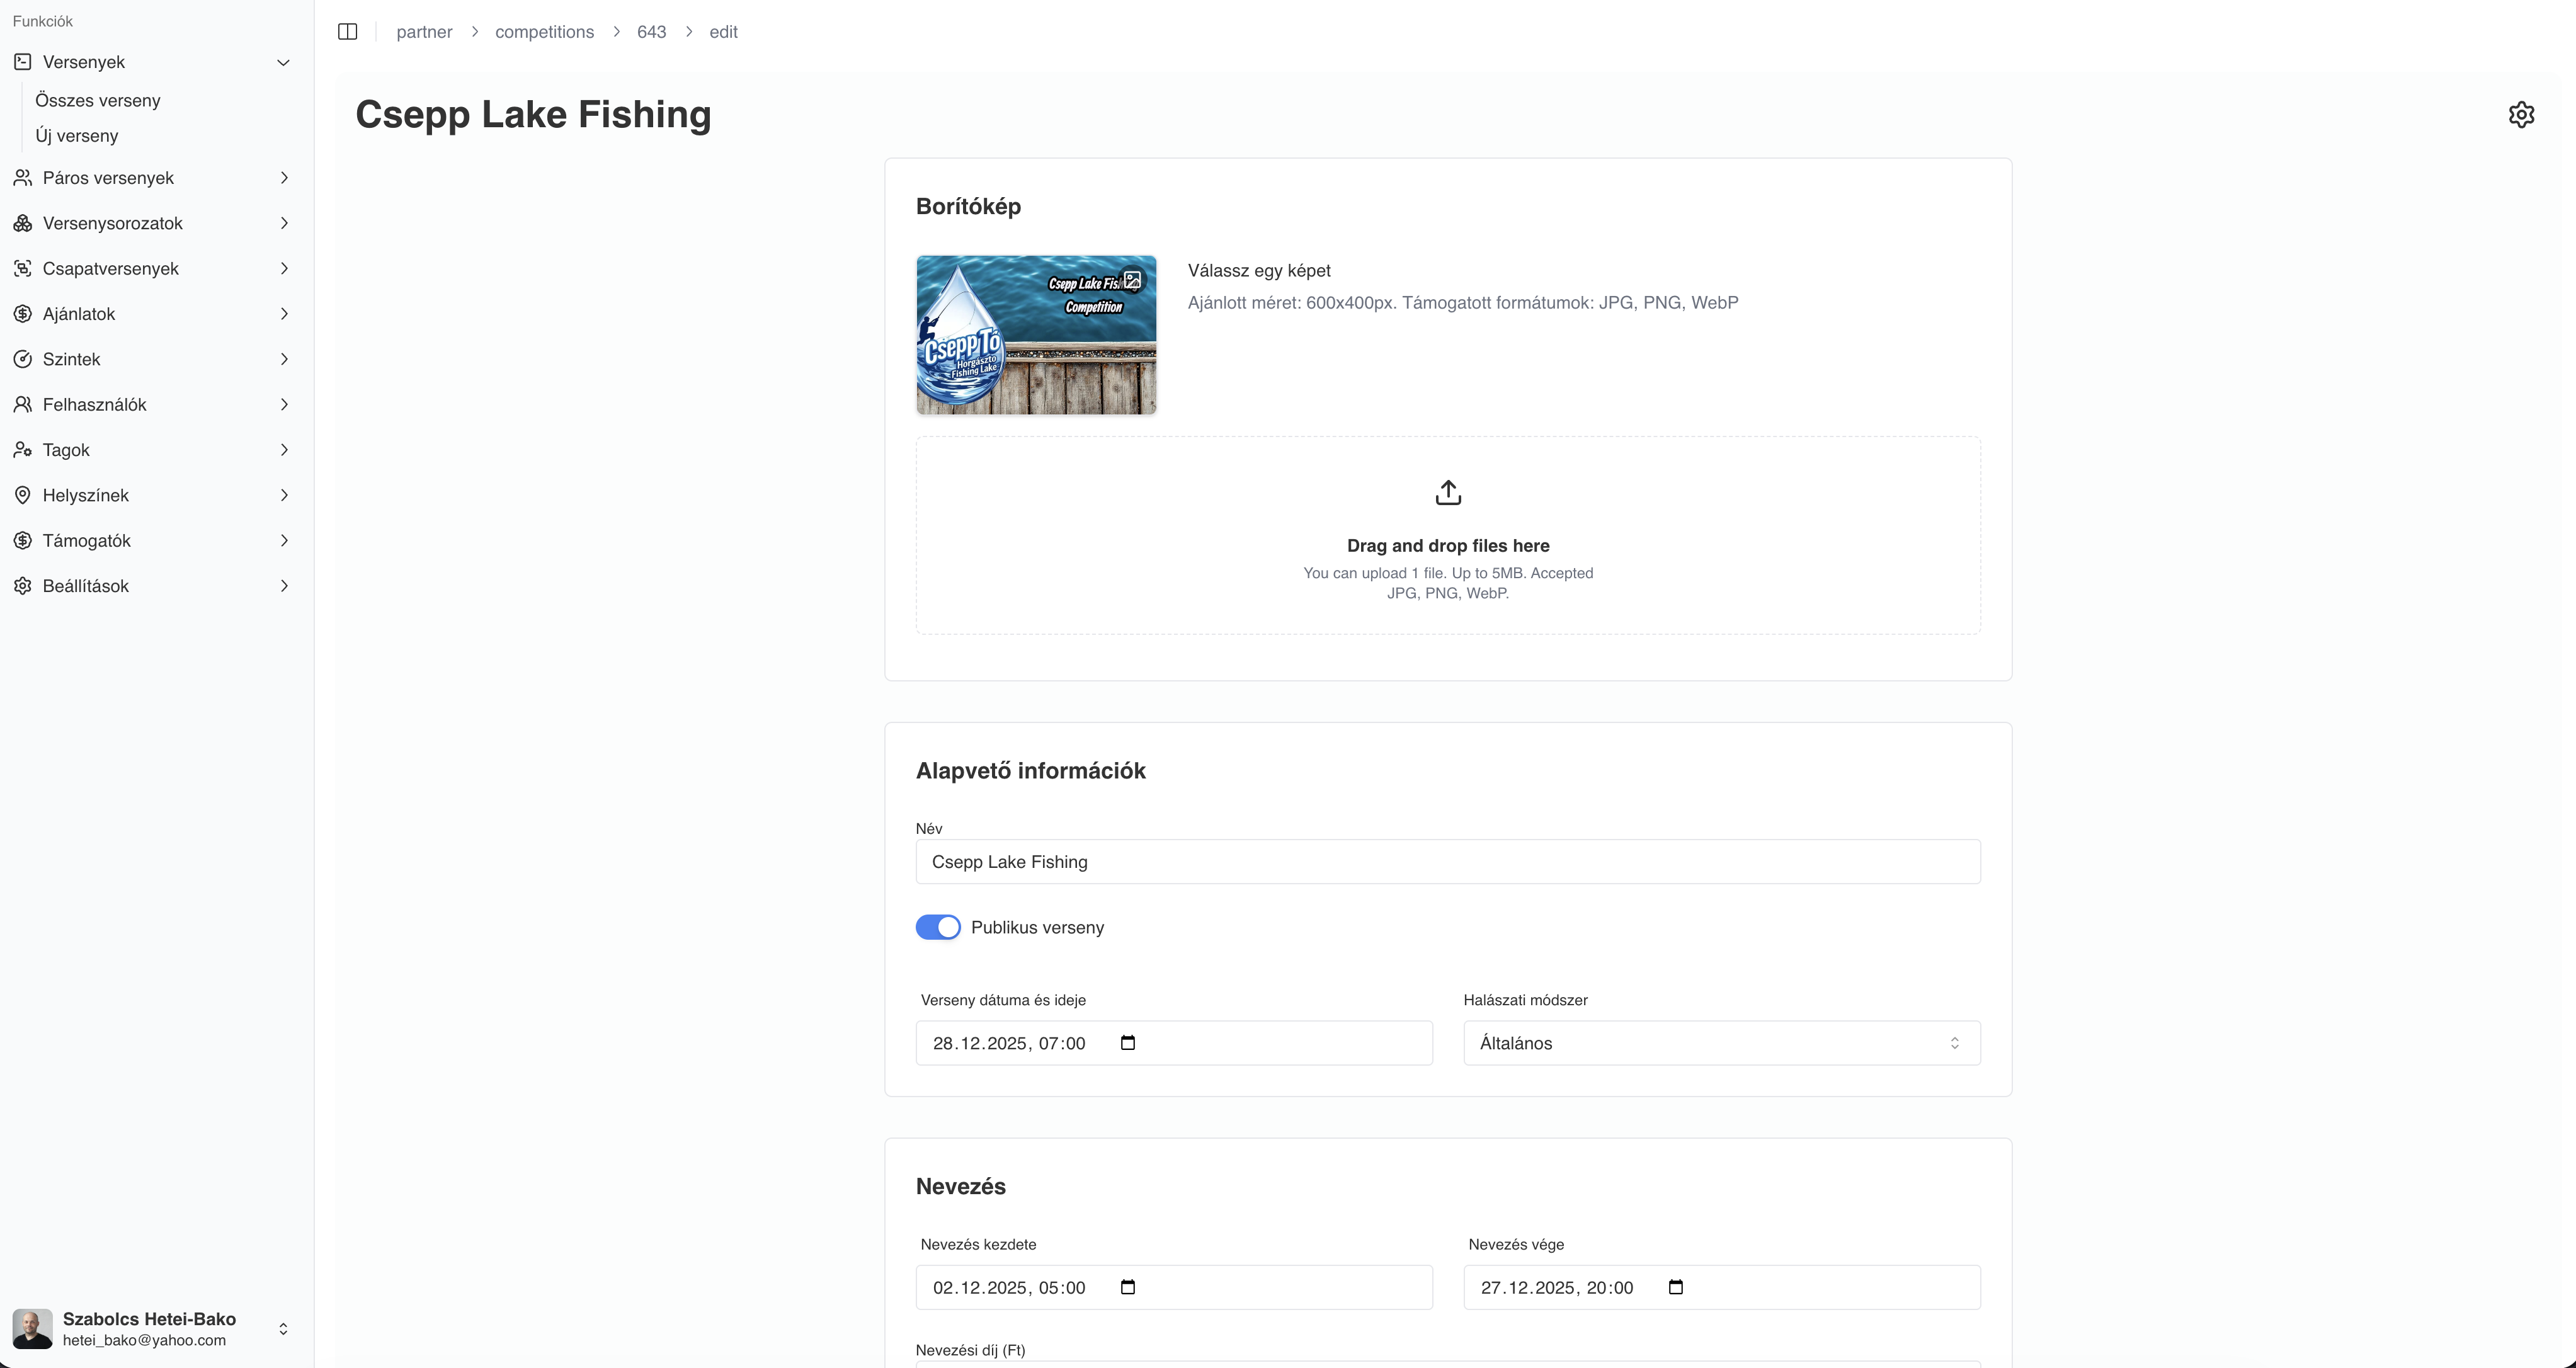This screenshot has height=1368, width=2576.
Task: Click the competitions breadcrumb link
Action: tap(544, 31)
